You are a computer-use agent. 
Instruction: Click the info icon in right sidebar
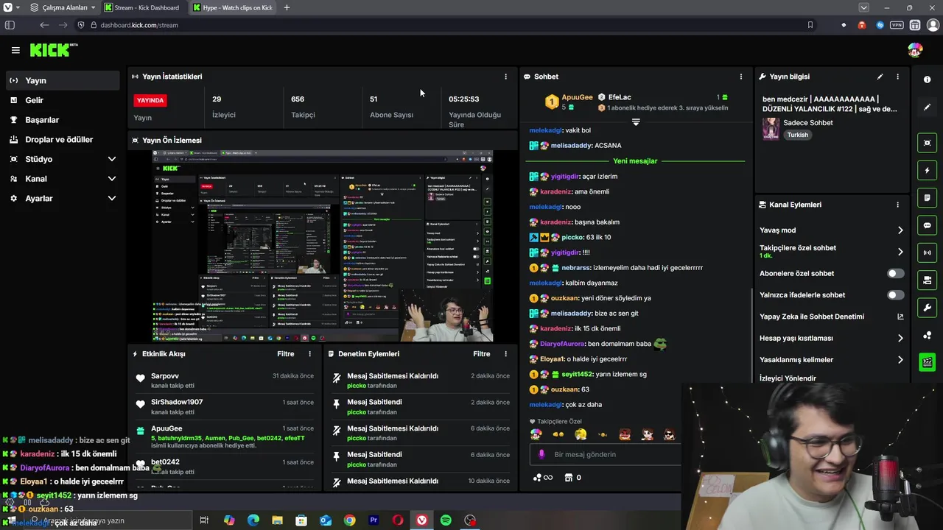tap(927, 79)
